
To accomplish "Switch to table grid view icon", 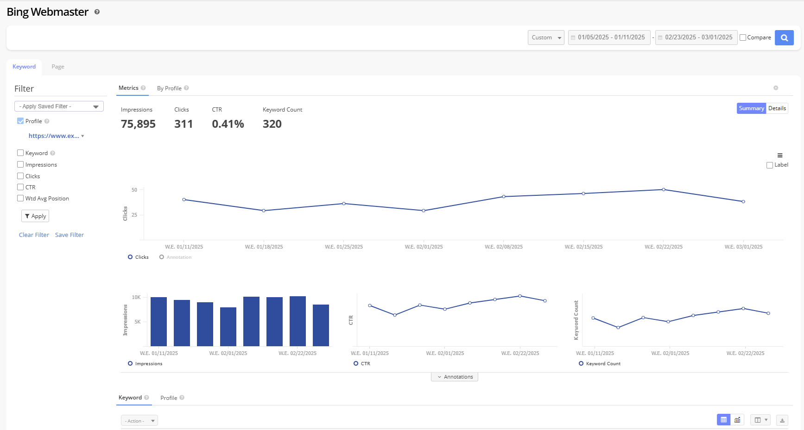I will (723, 420).
